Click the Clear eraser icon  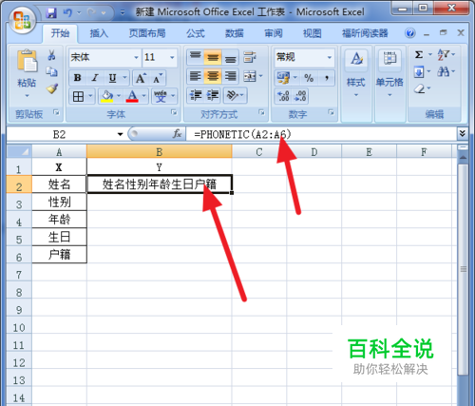point(420,88)
